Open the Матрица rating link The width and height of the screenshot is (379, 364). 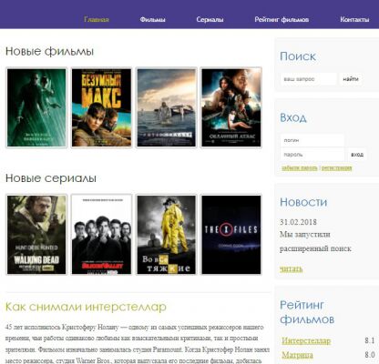pyautogui.click(x=297, y=355)
